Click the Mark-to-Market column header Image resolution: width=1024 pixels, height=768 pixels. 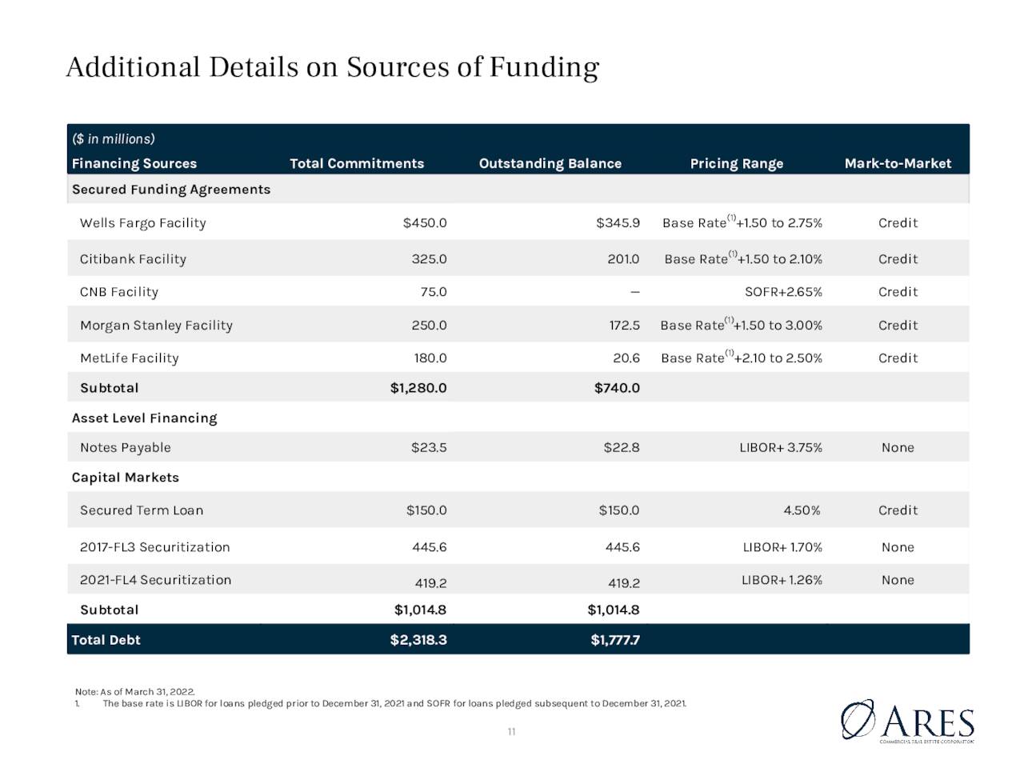point(898,163)
